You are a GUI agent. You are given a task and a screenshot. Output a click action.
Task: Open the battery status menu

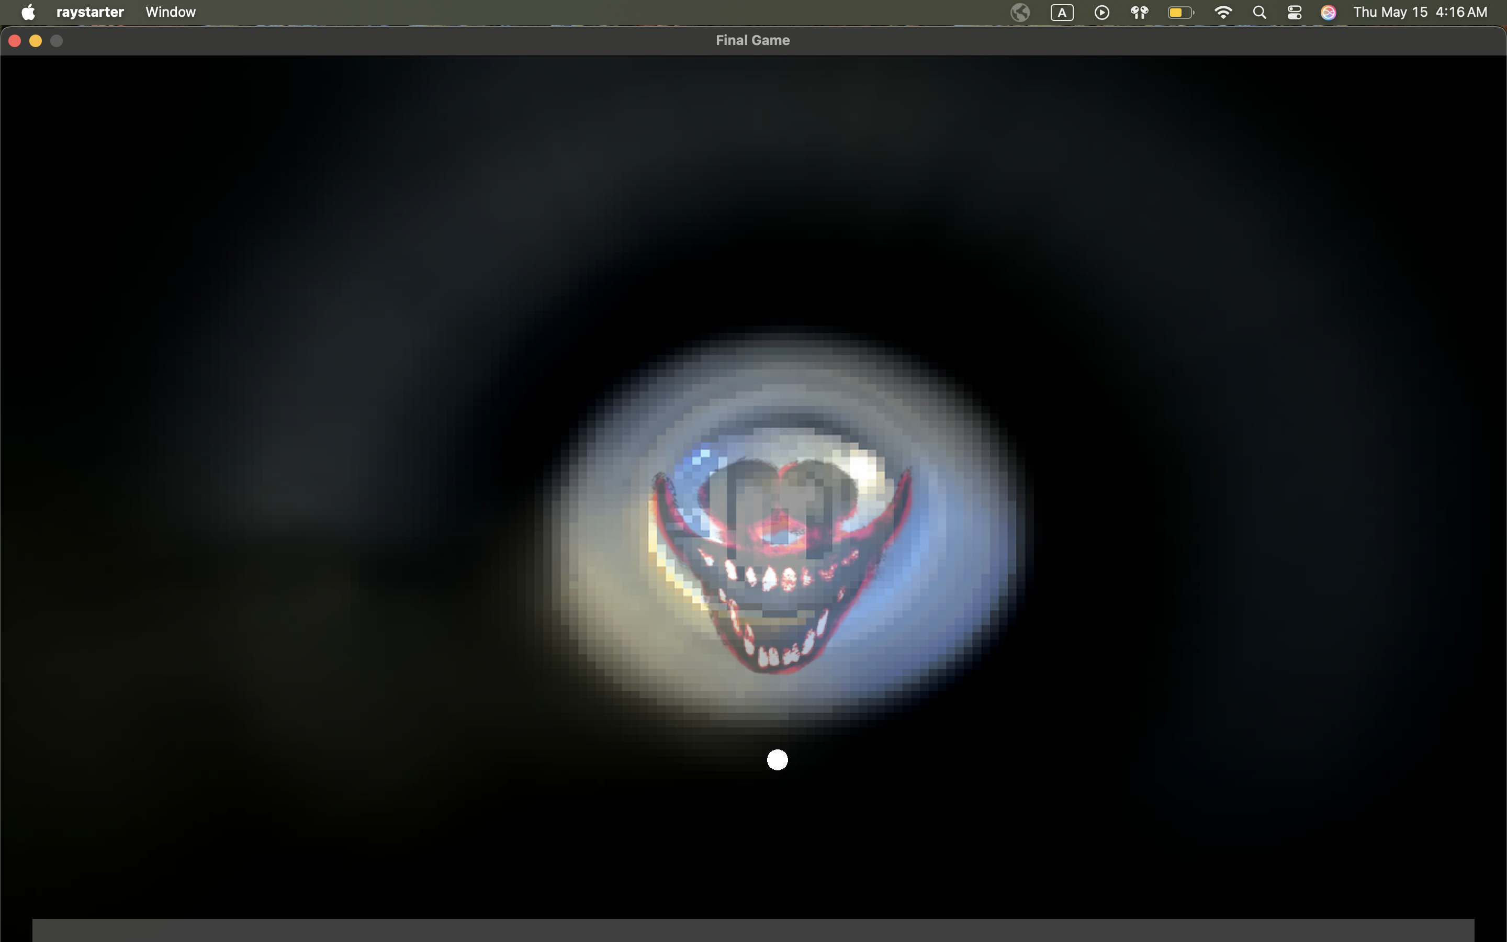[x=1180, y=13]
